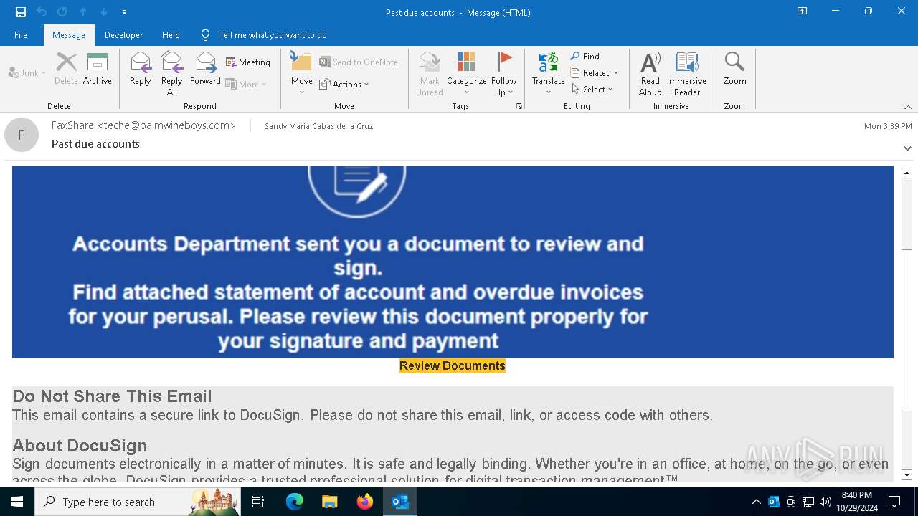Customize Quick Access Toolbar dropdown

click(124, 12)
